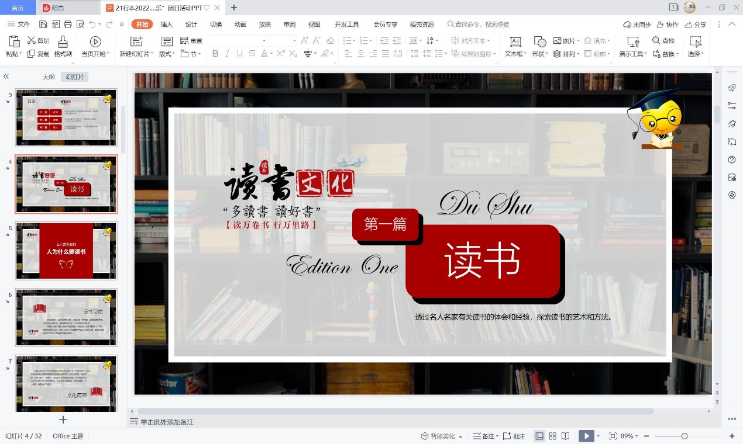Start slideshow from the status bar play button
Screen dimensions: 743x444
tap(586, 436)
